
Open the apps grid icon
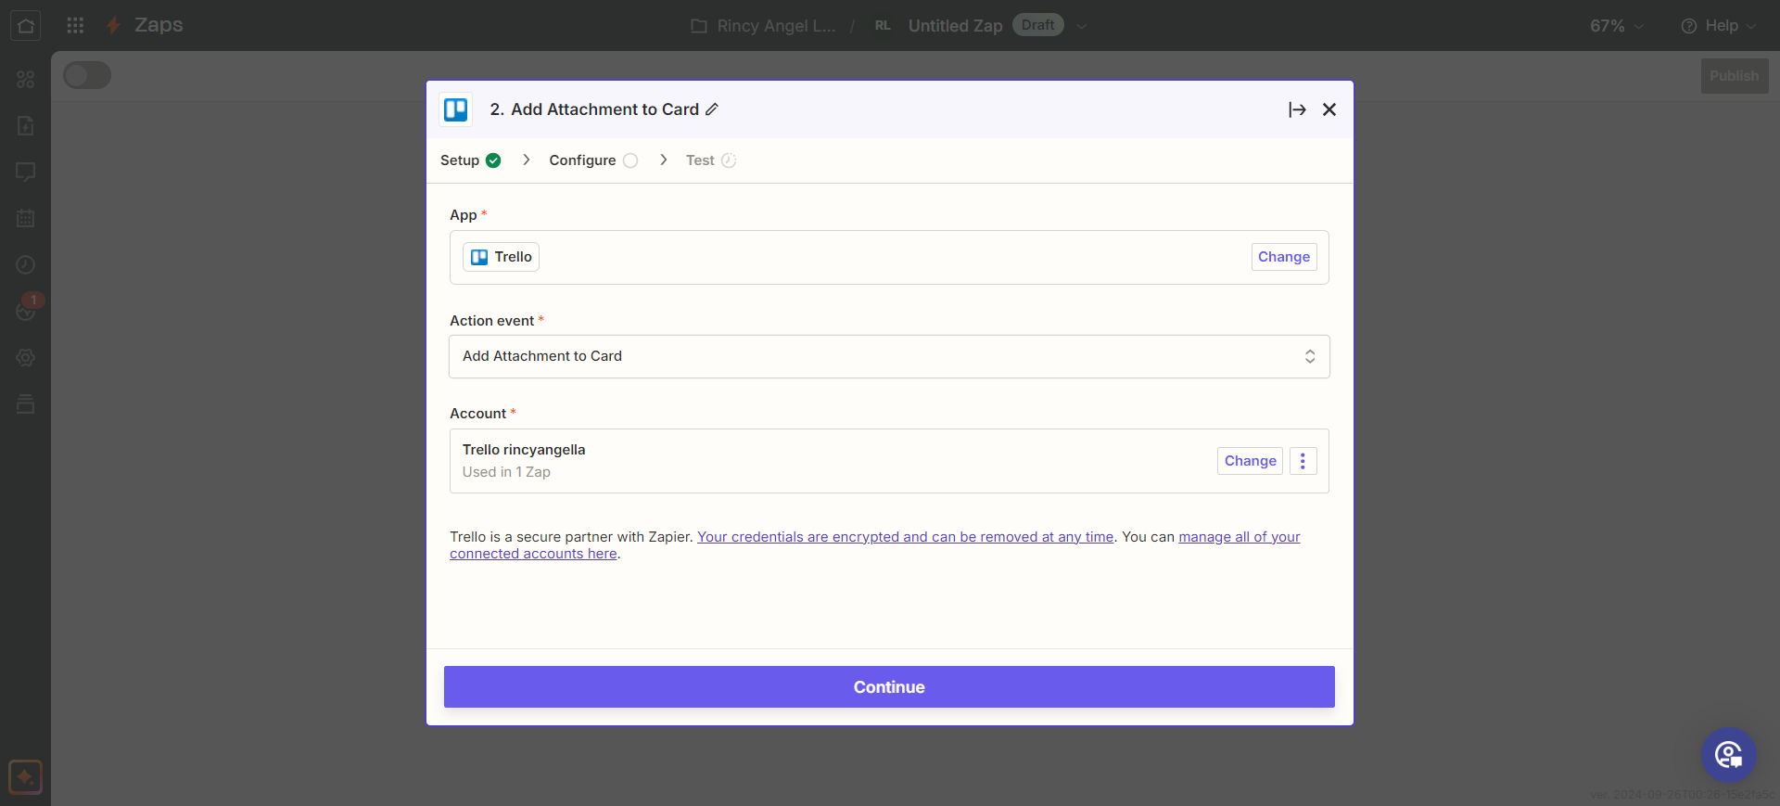click(75, 25)
